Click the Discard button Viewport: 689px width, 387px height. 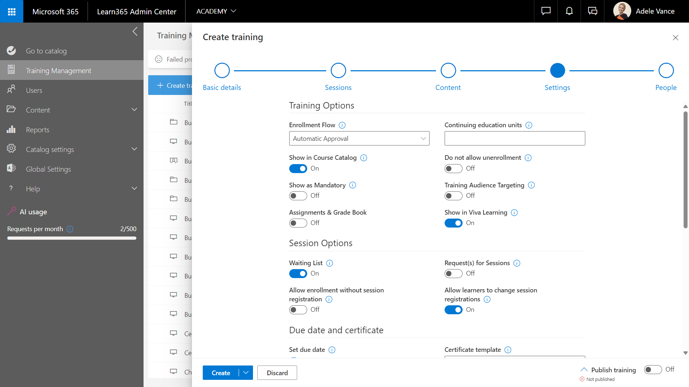[277, 373]
